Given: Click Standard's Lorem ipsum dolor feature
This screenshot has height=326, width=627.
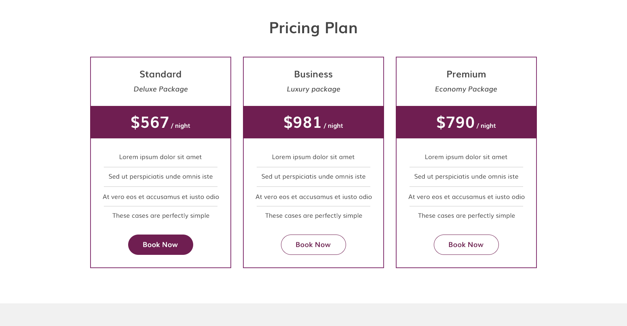Looking at the screenshot, I should coord(161,157).
